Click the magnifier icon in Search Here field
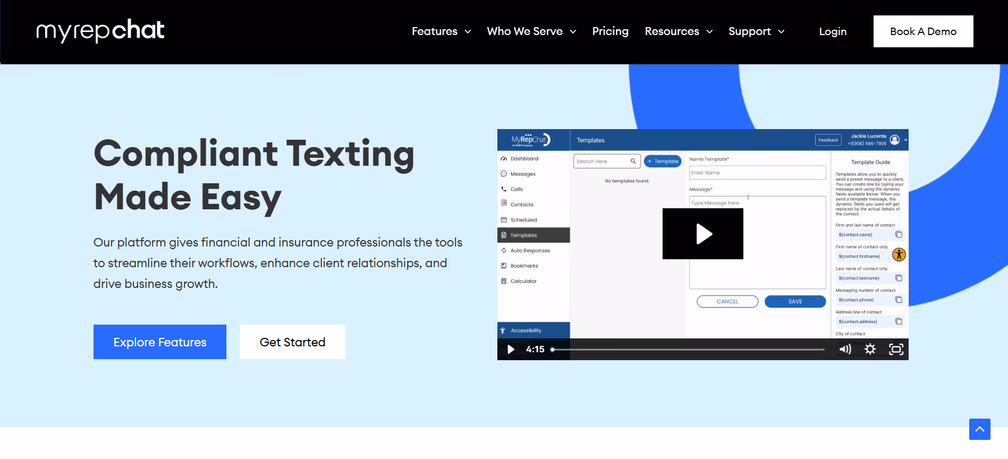 pyautogui.click(x=633, y=161)
